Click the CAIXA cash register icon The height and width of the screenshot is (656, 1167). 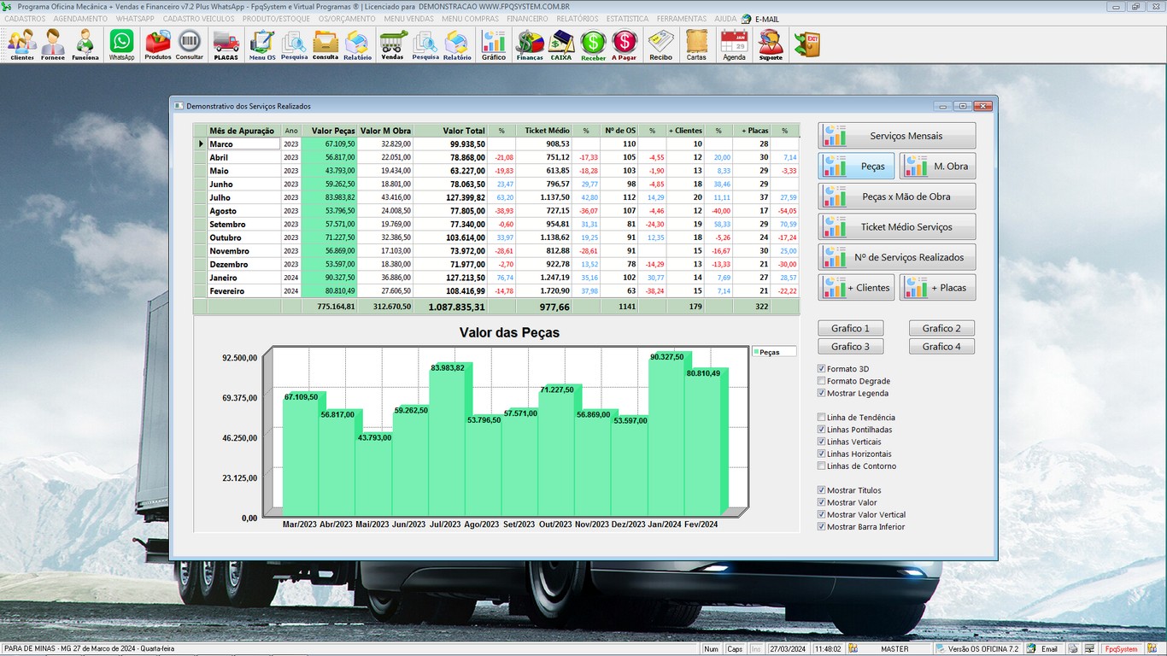click(x=561, y=44)
